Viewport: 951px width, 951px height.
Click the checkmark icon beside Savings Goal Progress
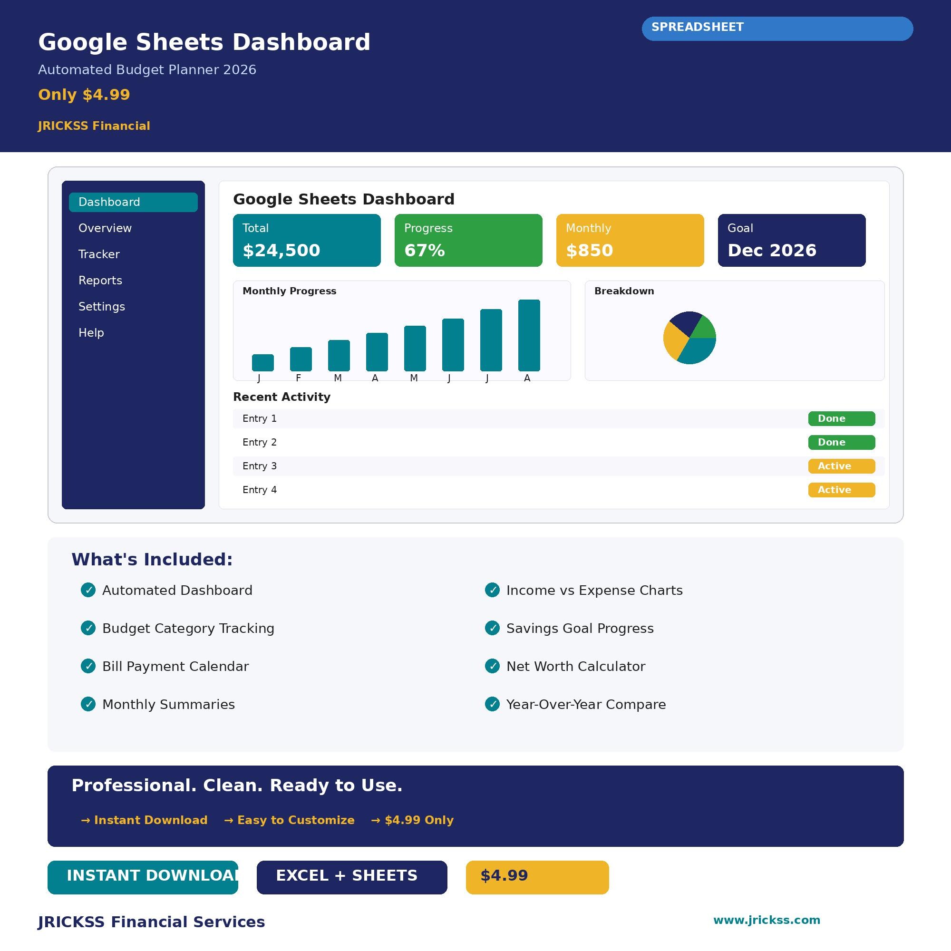[492, 628]
